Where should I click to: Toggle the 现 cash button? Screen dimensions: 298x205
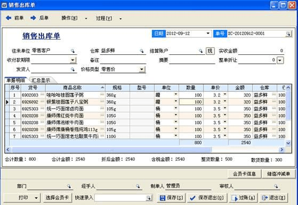[210, 51]
